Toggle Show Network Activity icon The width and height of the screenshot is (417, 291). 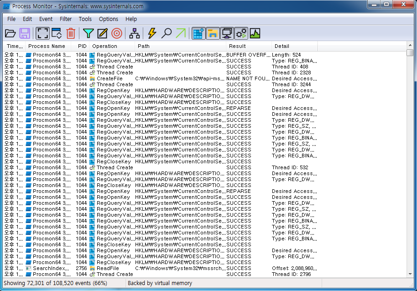227,33
